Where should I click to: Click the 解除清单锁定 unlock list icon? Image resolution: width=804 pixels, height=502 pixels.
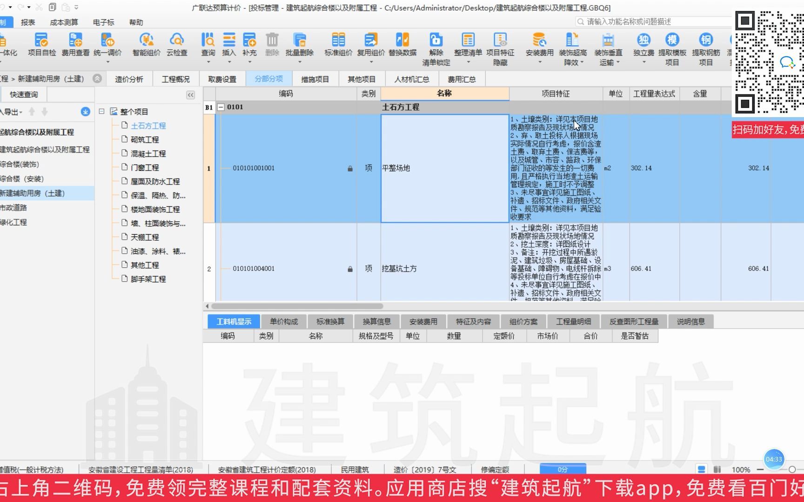[436, 49]
